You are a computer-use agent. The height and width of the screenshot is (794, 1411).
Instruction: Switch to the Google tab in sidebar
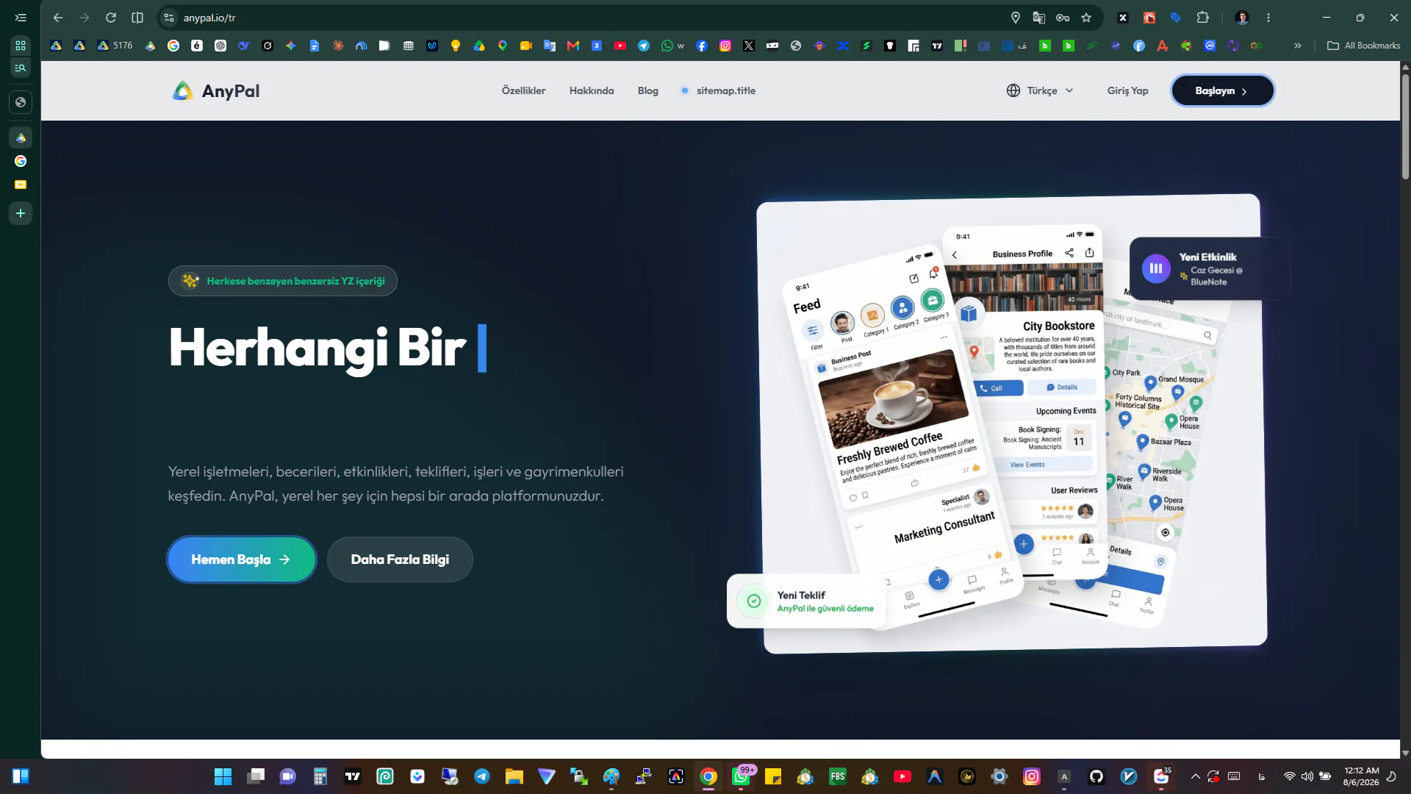coord(21,161)
